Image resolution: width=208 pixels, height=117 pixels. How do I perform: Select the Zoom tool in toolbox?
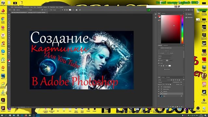click(x=9, y=55)
